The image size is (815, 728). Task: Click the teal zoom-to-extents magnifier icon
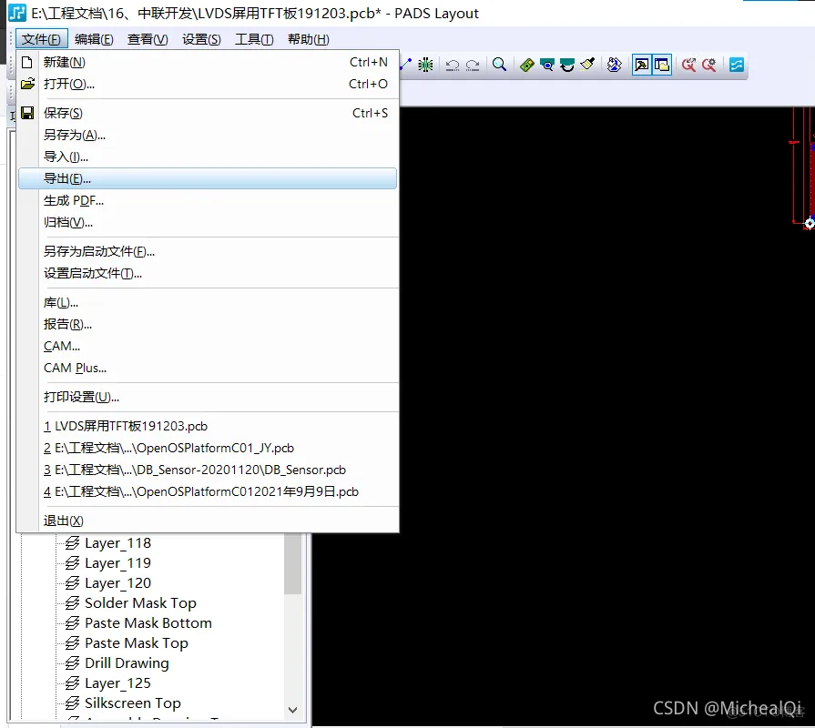coord(546,65)
